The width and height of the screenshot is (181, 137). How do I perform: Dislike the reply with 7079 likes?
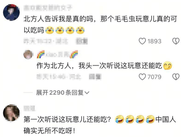(x=176, y=77)
